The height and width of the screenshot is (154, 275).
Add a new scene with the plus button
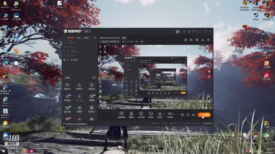[x=95, y=38]
